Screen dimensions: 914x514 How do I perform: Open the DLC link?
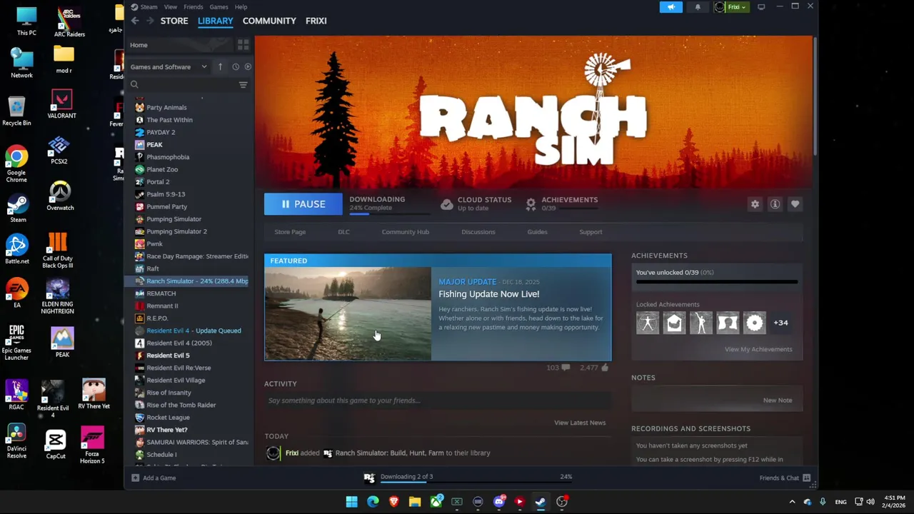[343, 232]
